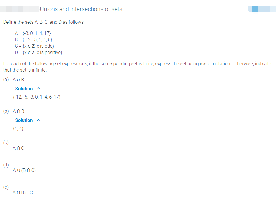278x205 pixels.
Task: Select the A ∩ B expression in part (b)
Action: (x=18, y=111)
